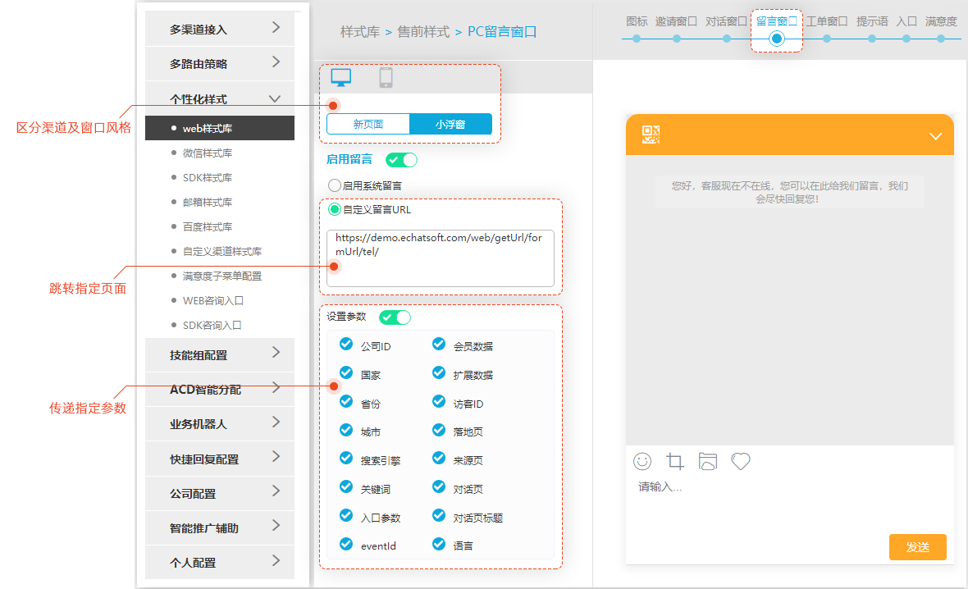The width and height of the screenshot is (968, 589).
Task: Click 售前样式 in the breadcrumb
Action: [423, 32]
